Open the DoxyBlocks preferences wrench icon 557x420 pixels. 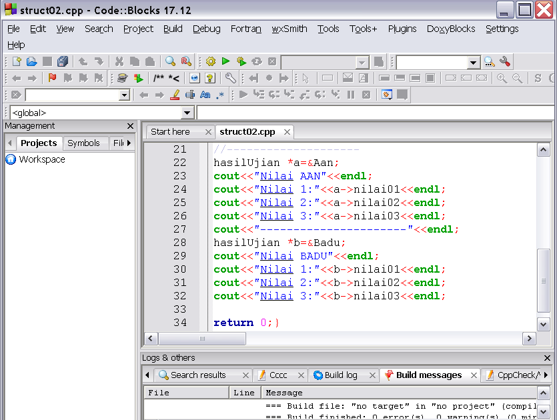(x=230, y=78)
